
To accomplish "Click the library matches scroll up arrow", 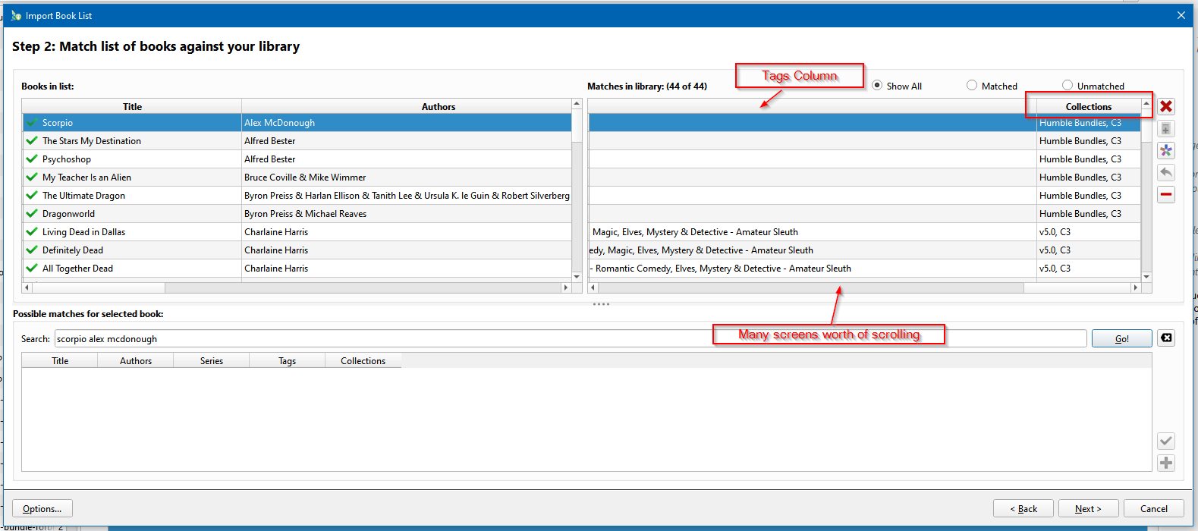I will click(1146, 104).
